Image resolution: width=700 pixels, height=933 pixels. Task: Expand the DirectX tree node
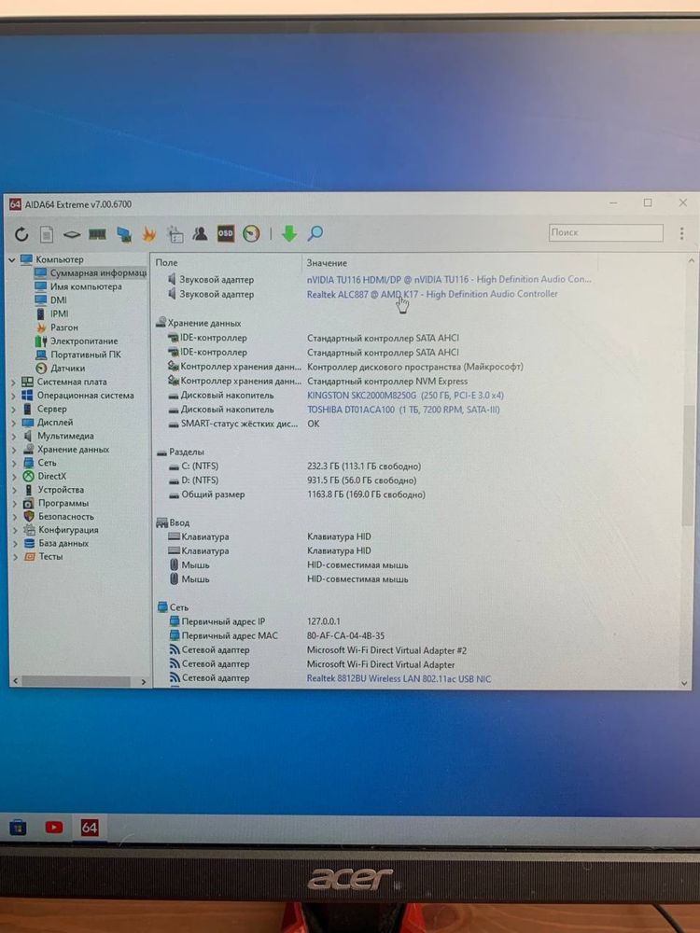pos(14,477)
